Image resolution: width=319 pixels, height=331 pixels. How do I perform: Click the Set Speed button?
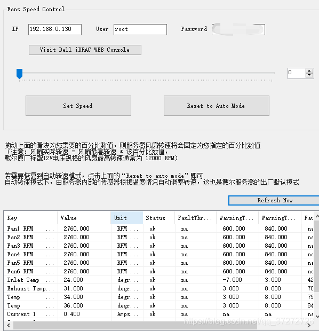pyautogui.click(x=78, y=106)
